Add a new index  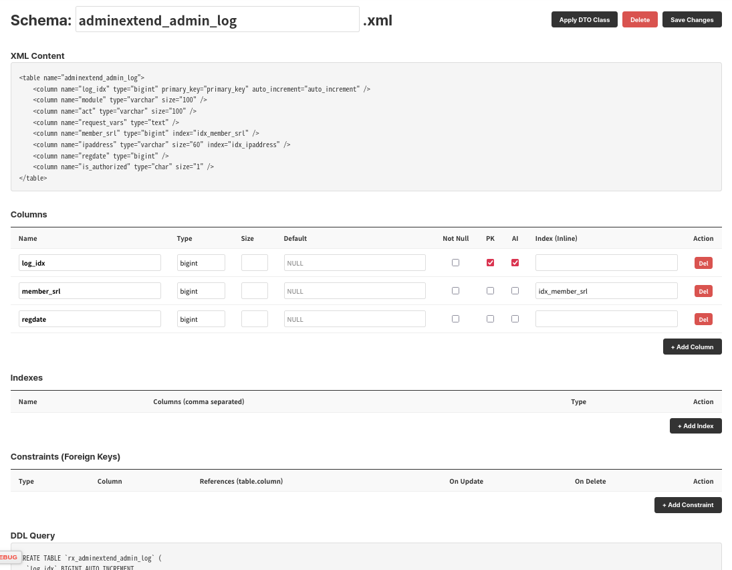coord(695,425)
